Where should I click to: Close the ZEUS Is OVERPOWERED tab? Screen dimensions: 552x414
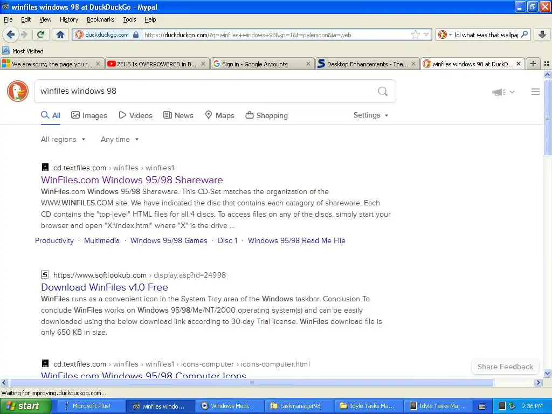coord(203,64)
